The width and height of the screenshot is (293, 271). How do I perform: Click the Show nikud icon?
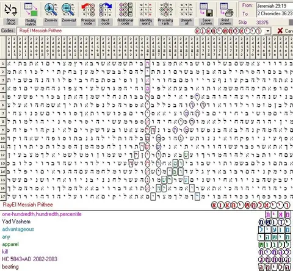click(x=10, y=10)
